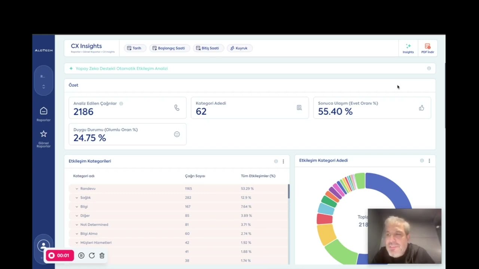
Task: Delete the recording with trash icon
Action: coord(102,256)
